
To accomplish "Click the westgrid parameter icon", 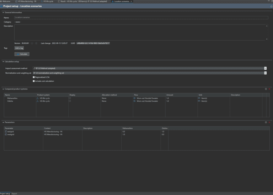I will point(6,134).
